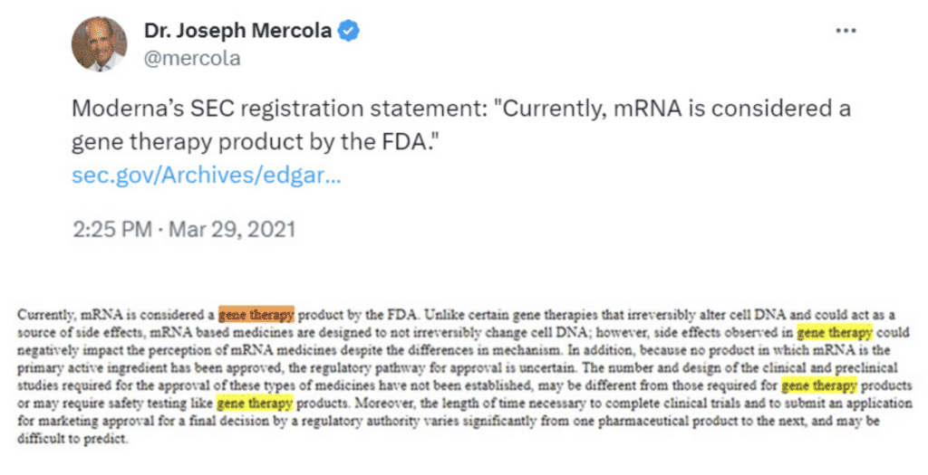Open the three-dot more options menu
Viewport: 928px width, 475px height.
(x=845, y=30)
